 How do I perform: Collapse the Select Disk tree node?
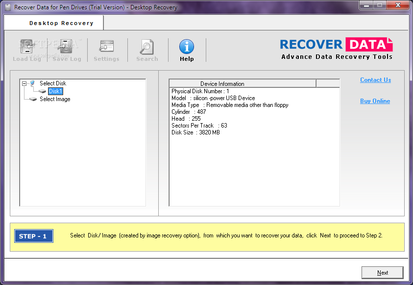(x=24, y=83)
